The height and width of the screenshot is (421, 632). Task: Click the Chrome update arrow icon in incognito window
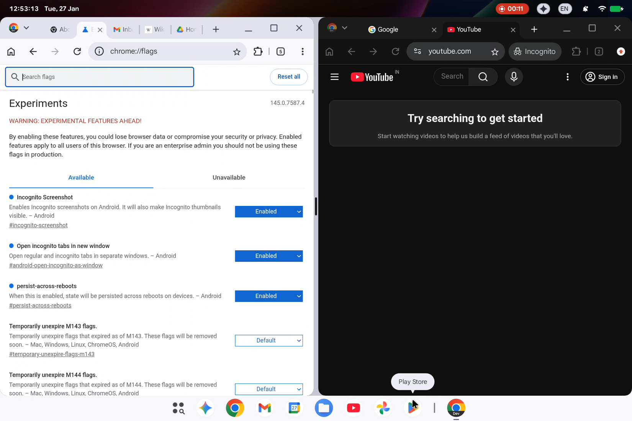coord(621,51)
